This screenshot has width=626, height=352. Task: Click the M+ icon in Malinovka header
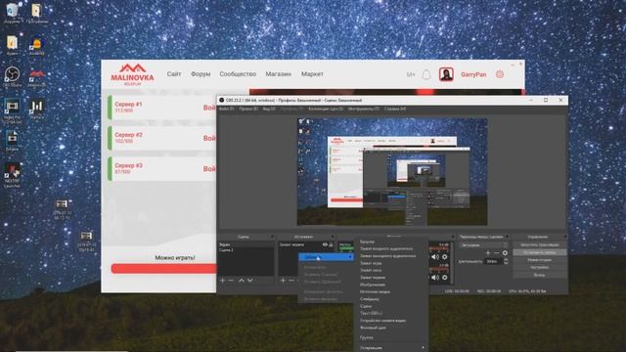click(x=411, y=74)
